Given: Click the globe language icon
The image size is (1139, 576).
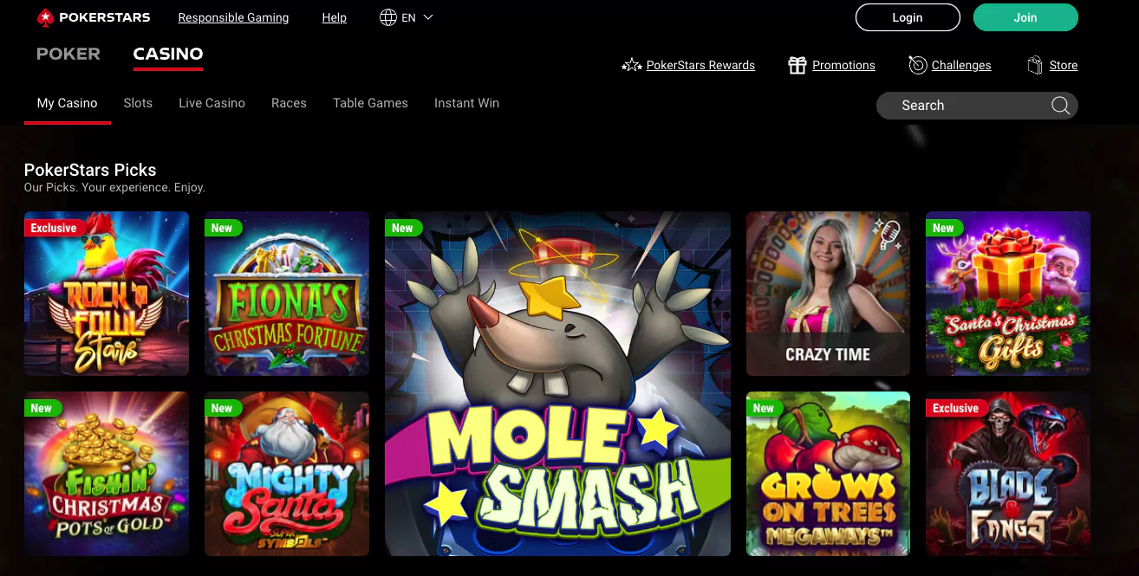Looking at the screenshot, I should click(388, 17).
